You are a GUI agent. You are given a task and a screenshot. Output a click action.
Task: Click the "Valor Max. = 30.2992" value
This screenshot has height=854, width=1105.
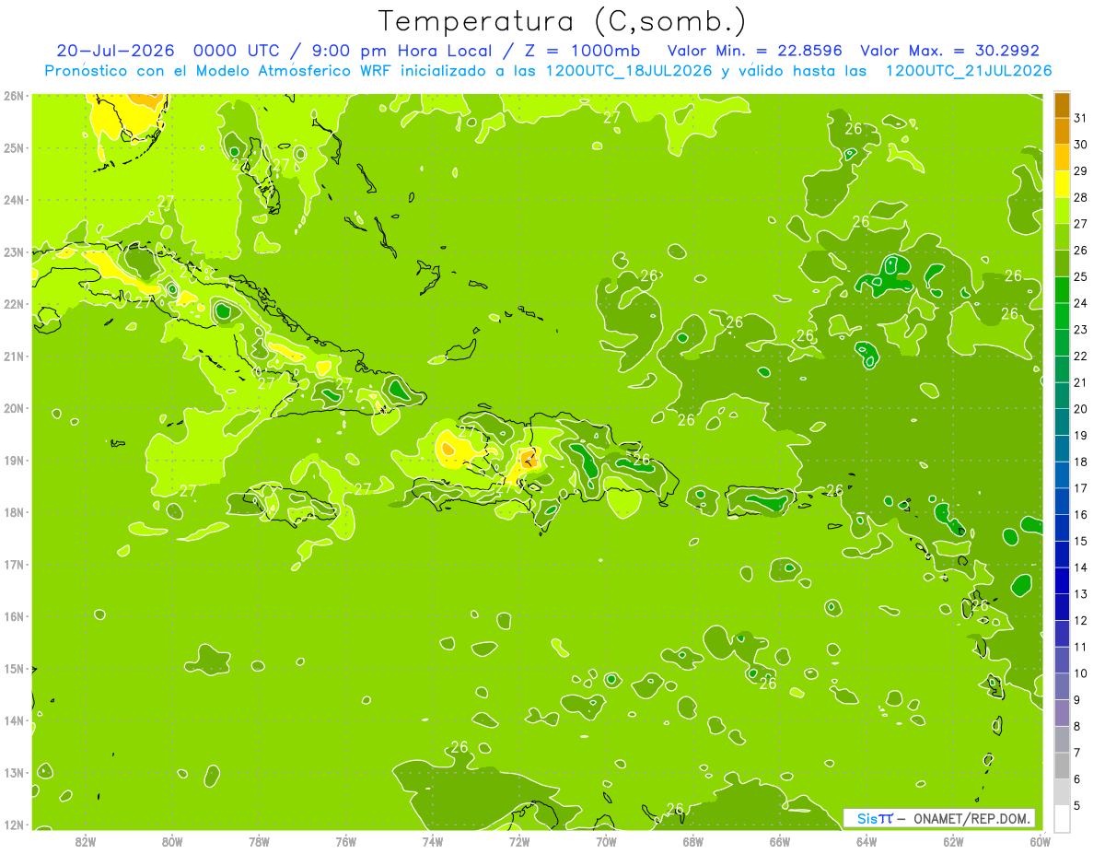click(950, 51)
